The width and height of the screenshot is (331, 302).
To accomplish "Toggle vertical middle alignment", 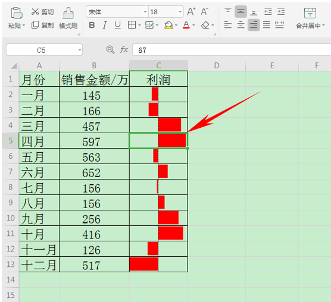I will (241, 11).
